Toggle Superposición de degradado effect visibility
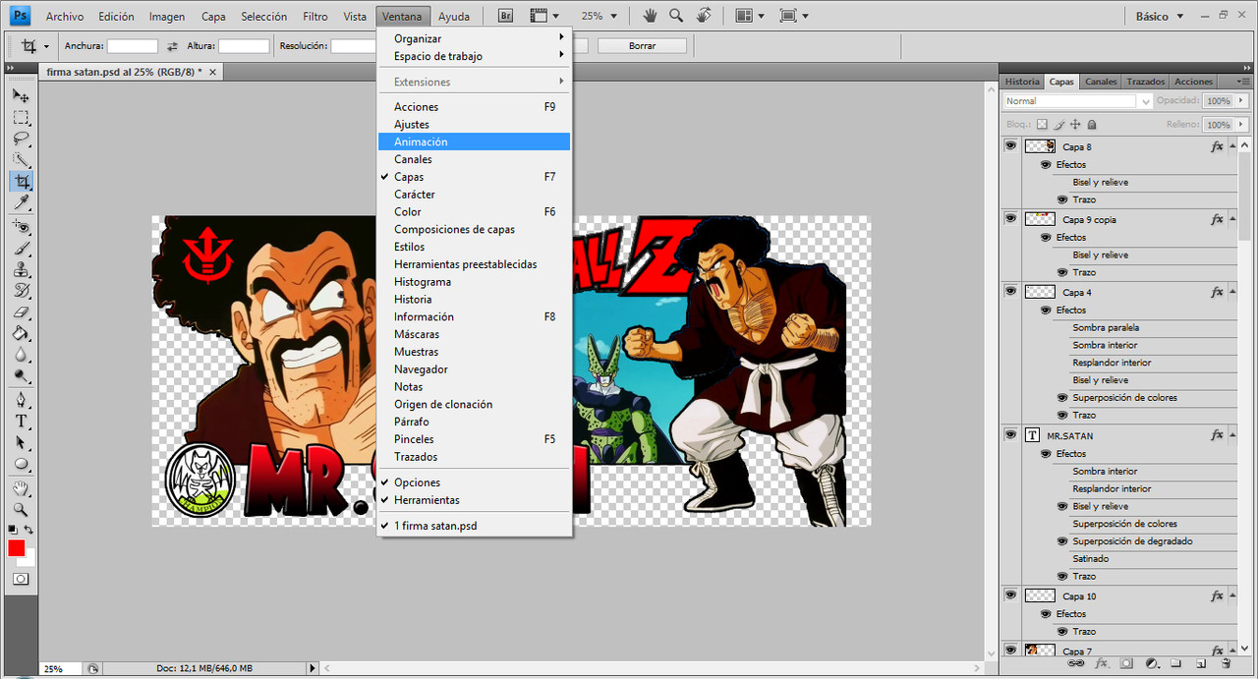Image resolution: width=1258 pixels, height=679 pixels. 1062,541
